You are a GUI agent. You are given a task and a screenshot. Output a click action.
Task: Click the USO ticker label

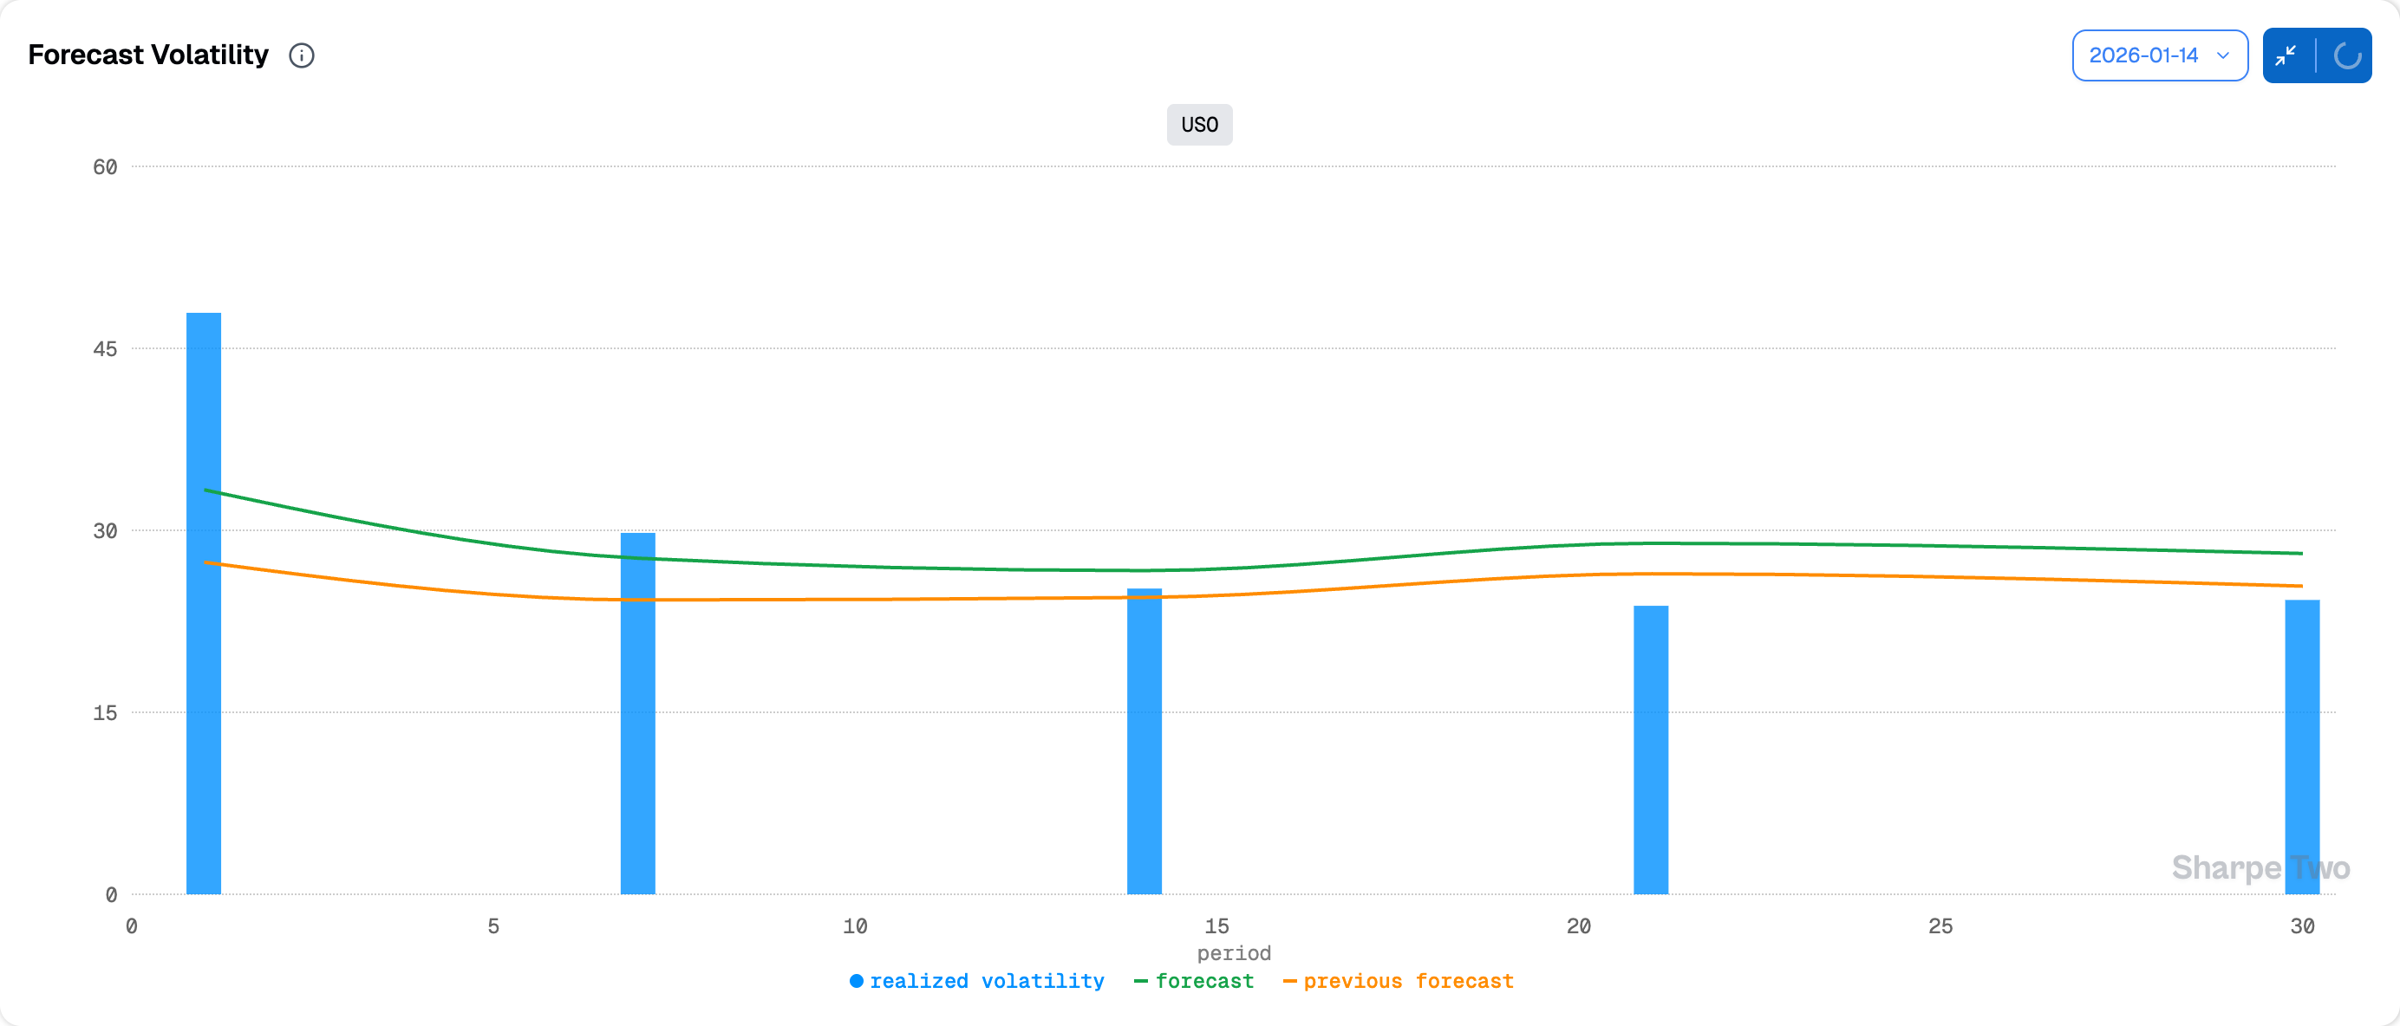tap(1199, 125)
